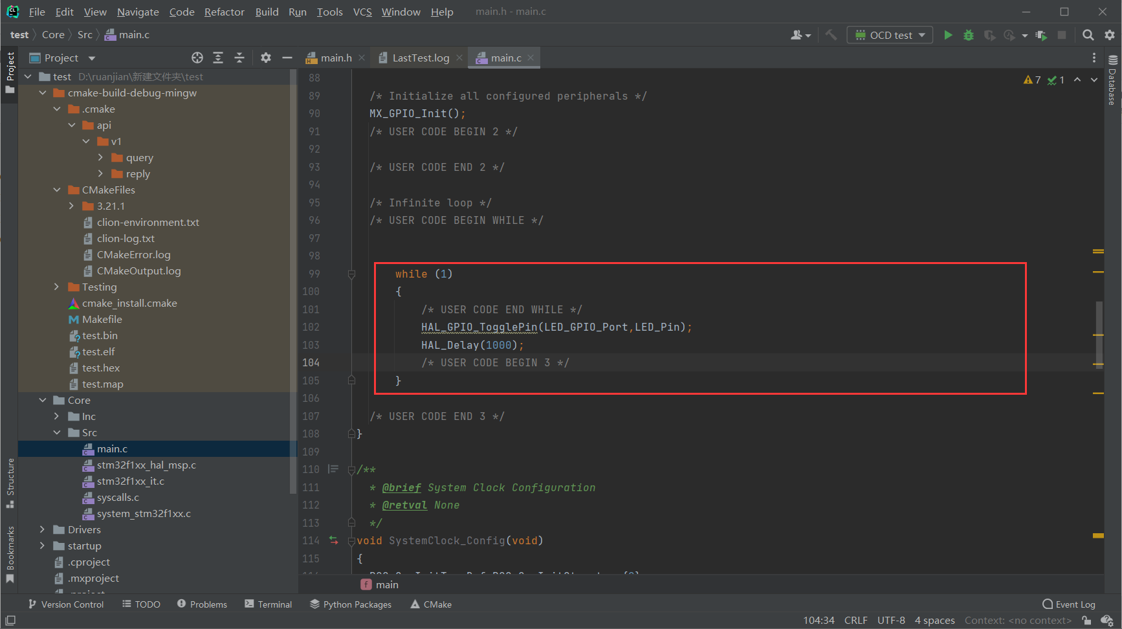1122x629 pixels.
Task: Expand the Testing folder
Action: pyautogui.click(x=57, y=287)
